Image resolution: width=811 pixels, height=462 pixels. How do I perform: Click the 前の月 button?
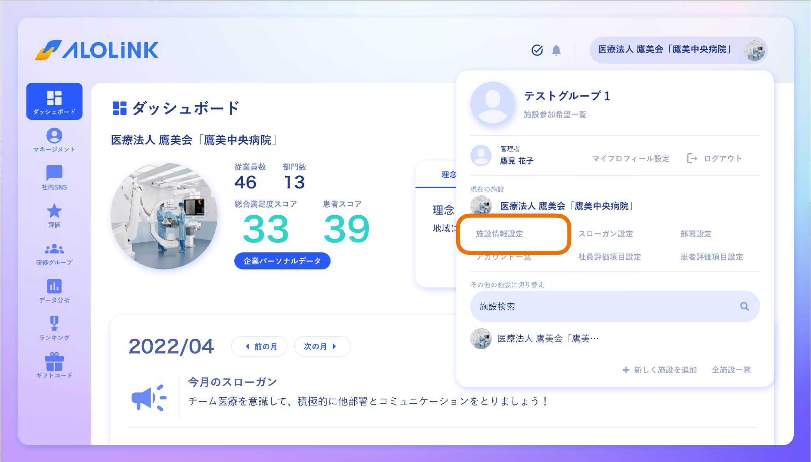pos(260,346)
